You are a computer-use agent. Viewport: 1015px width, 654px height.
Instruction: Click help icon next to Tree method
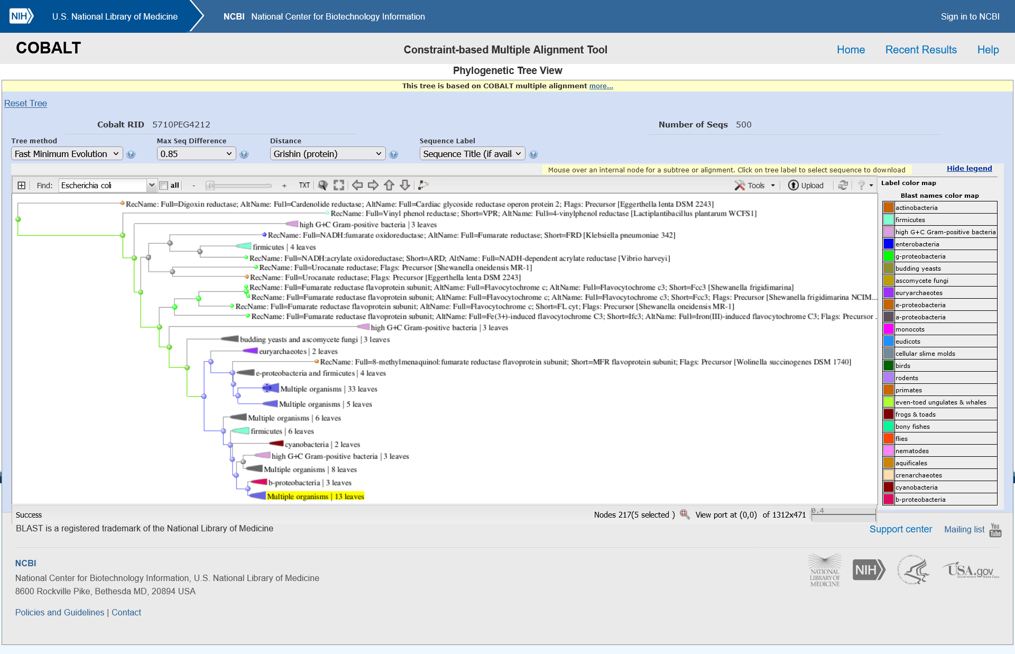pyautogui.click(x=131, y=154)
